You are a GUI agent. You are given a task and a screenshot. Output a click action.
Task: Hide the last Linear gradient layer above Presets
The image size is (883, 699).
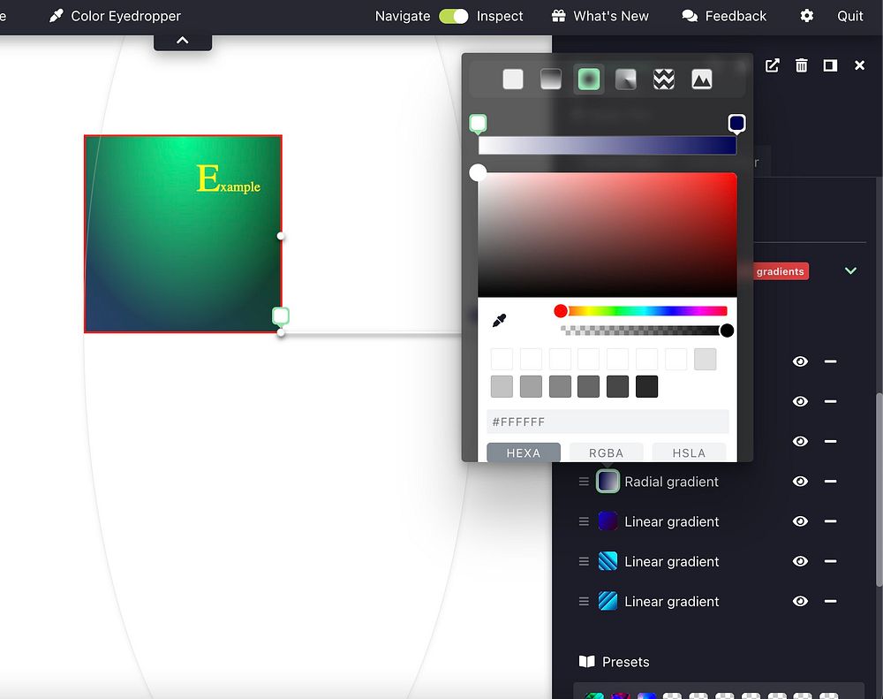coord(800,602)
